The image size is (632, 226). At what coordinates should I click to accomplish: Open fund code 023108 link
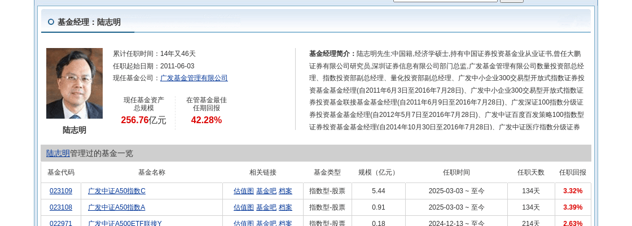coord(61,207)
